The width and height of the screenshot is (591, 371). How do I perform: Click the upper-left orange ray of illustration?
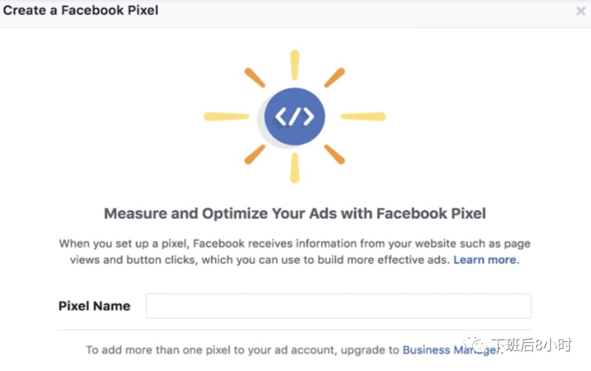point(254,78)
